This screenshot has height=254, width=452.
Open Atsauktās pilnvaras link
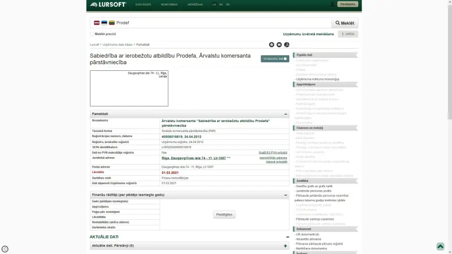(x=308, y=239)
